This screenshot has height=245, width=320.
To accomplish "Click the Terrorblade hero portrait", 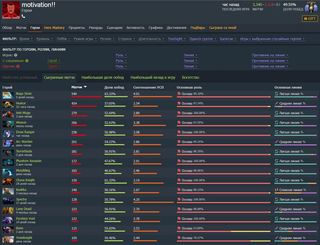I will 8,153.
